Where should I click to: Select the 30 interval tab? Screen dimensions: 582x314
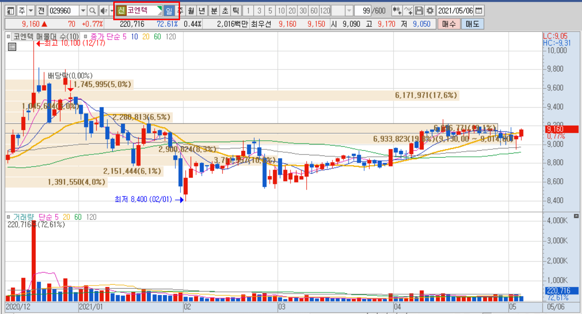[x=303, y=11]
